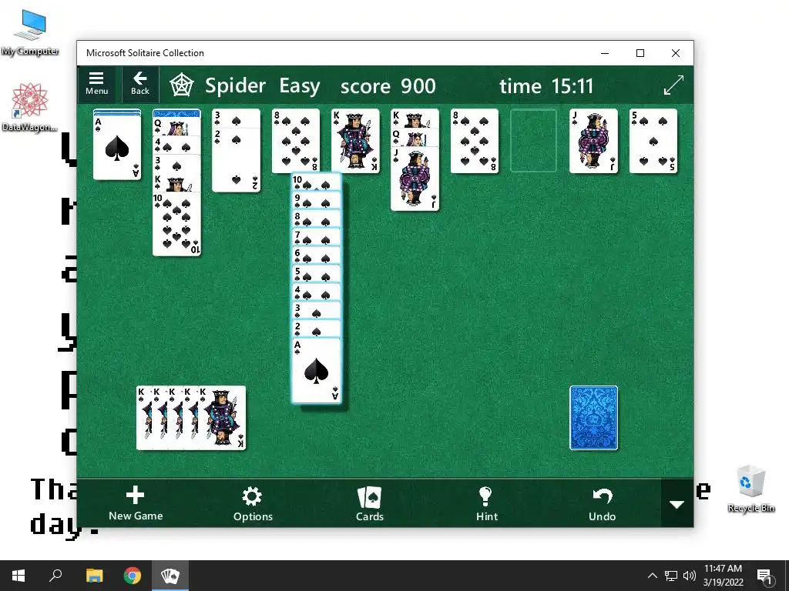The width and height of the screenshot is (789, 591).
Task: Select the 8 of spades in fourth column
Action: click(x=296, y=141)
